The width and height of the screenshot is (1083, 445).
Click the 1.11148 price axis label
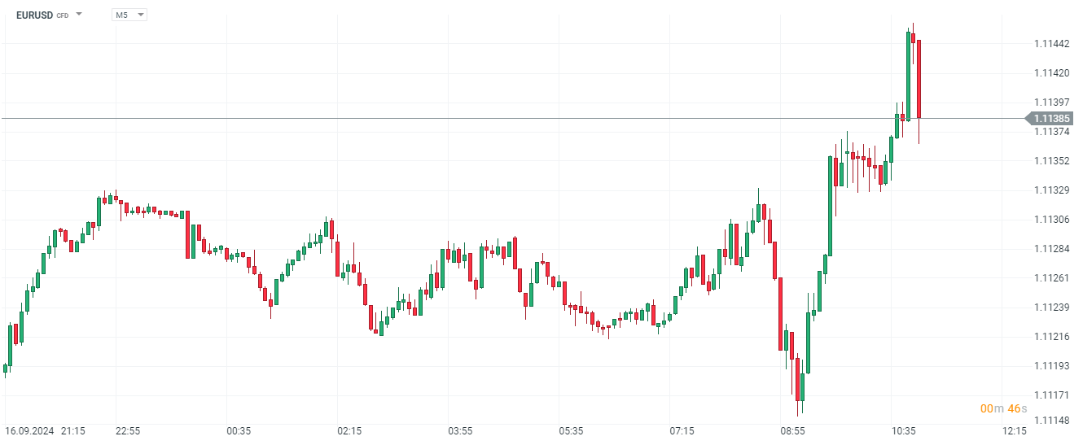point(1051,420)
